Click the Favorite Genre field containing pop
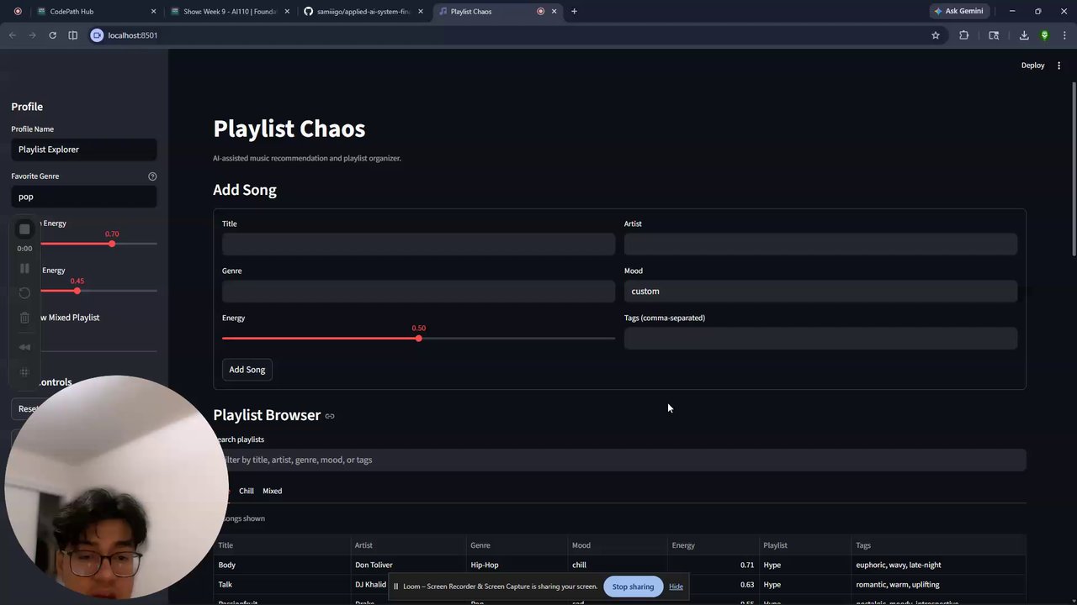The height and width of the screenshot is (605, 1077). (84, 197)
